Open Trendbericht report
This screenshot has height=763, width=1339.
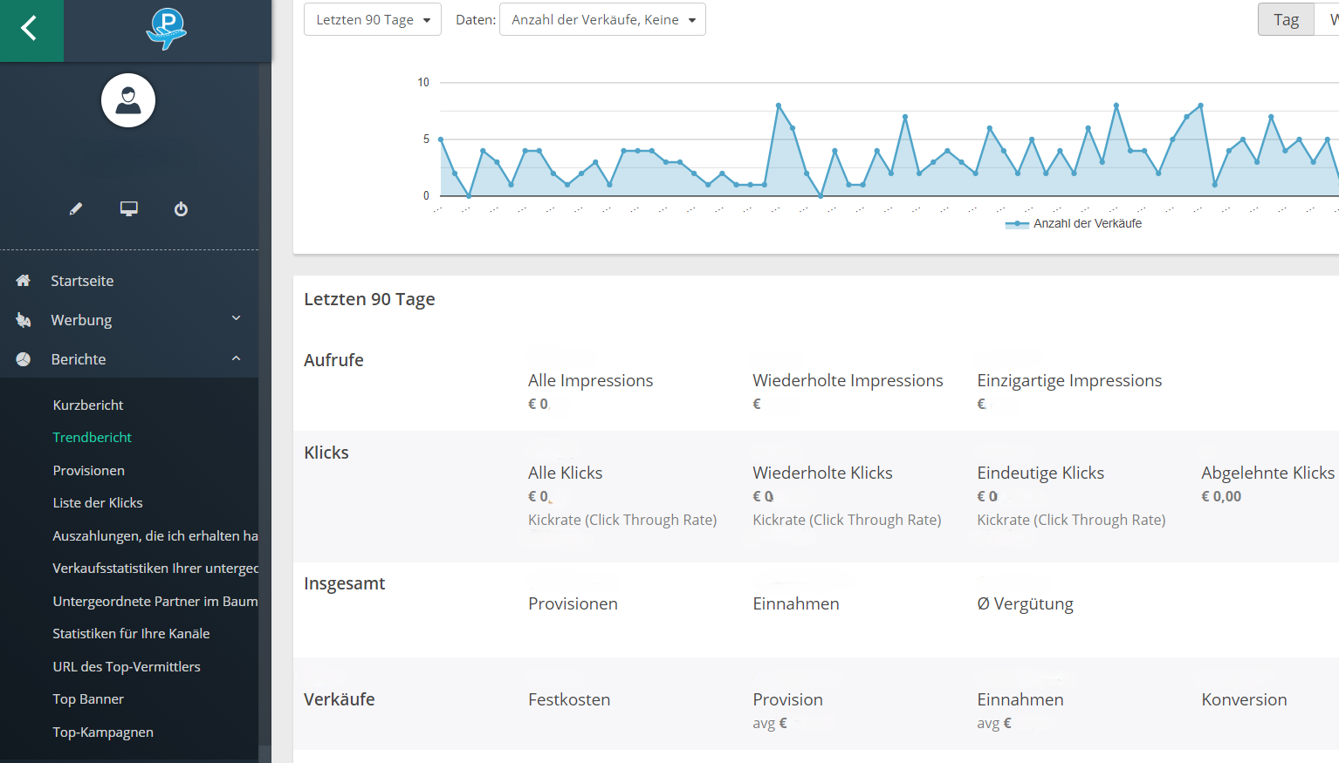point(92,437)
